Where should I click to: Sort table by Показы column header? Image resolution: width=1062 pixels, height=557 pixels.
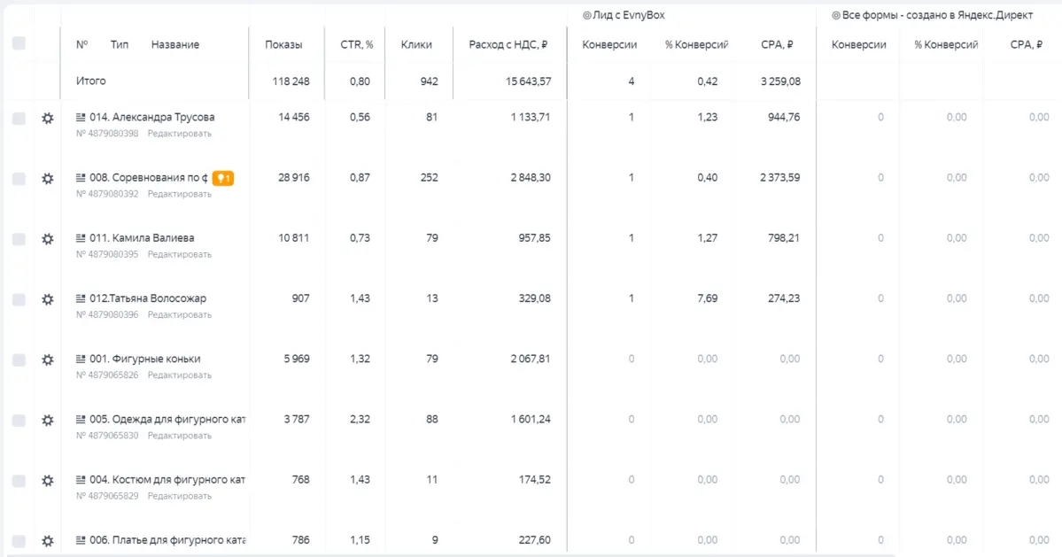pyautogui.click(x=283, y=44)
